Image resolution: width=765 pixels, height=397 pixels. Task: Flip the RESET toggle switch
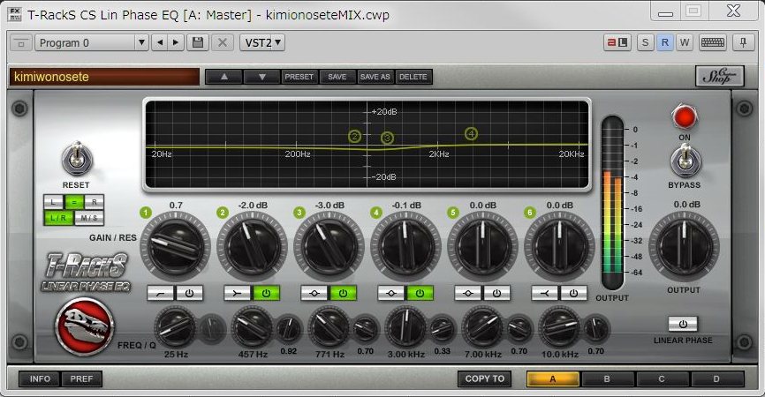[x=77, y=158]
